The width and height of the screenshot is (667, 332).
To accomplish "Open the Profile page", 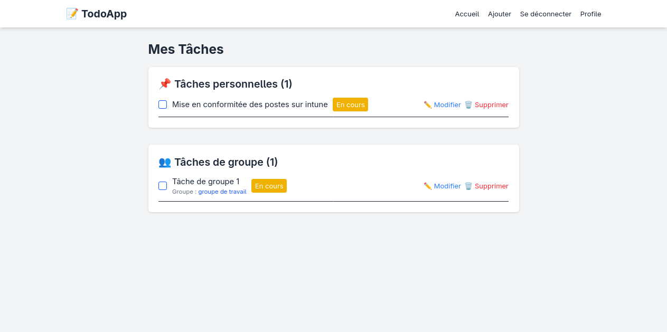I will pos(590,14).
